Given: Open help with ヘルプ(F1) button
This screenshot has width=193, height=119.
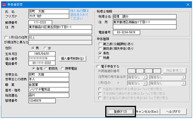Looking at the screenshot, I should (x=173, y=111).
